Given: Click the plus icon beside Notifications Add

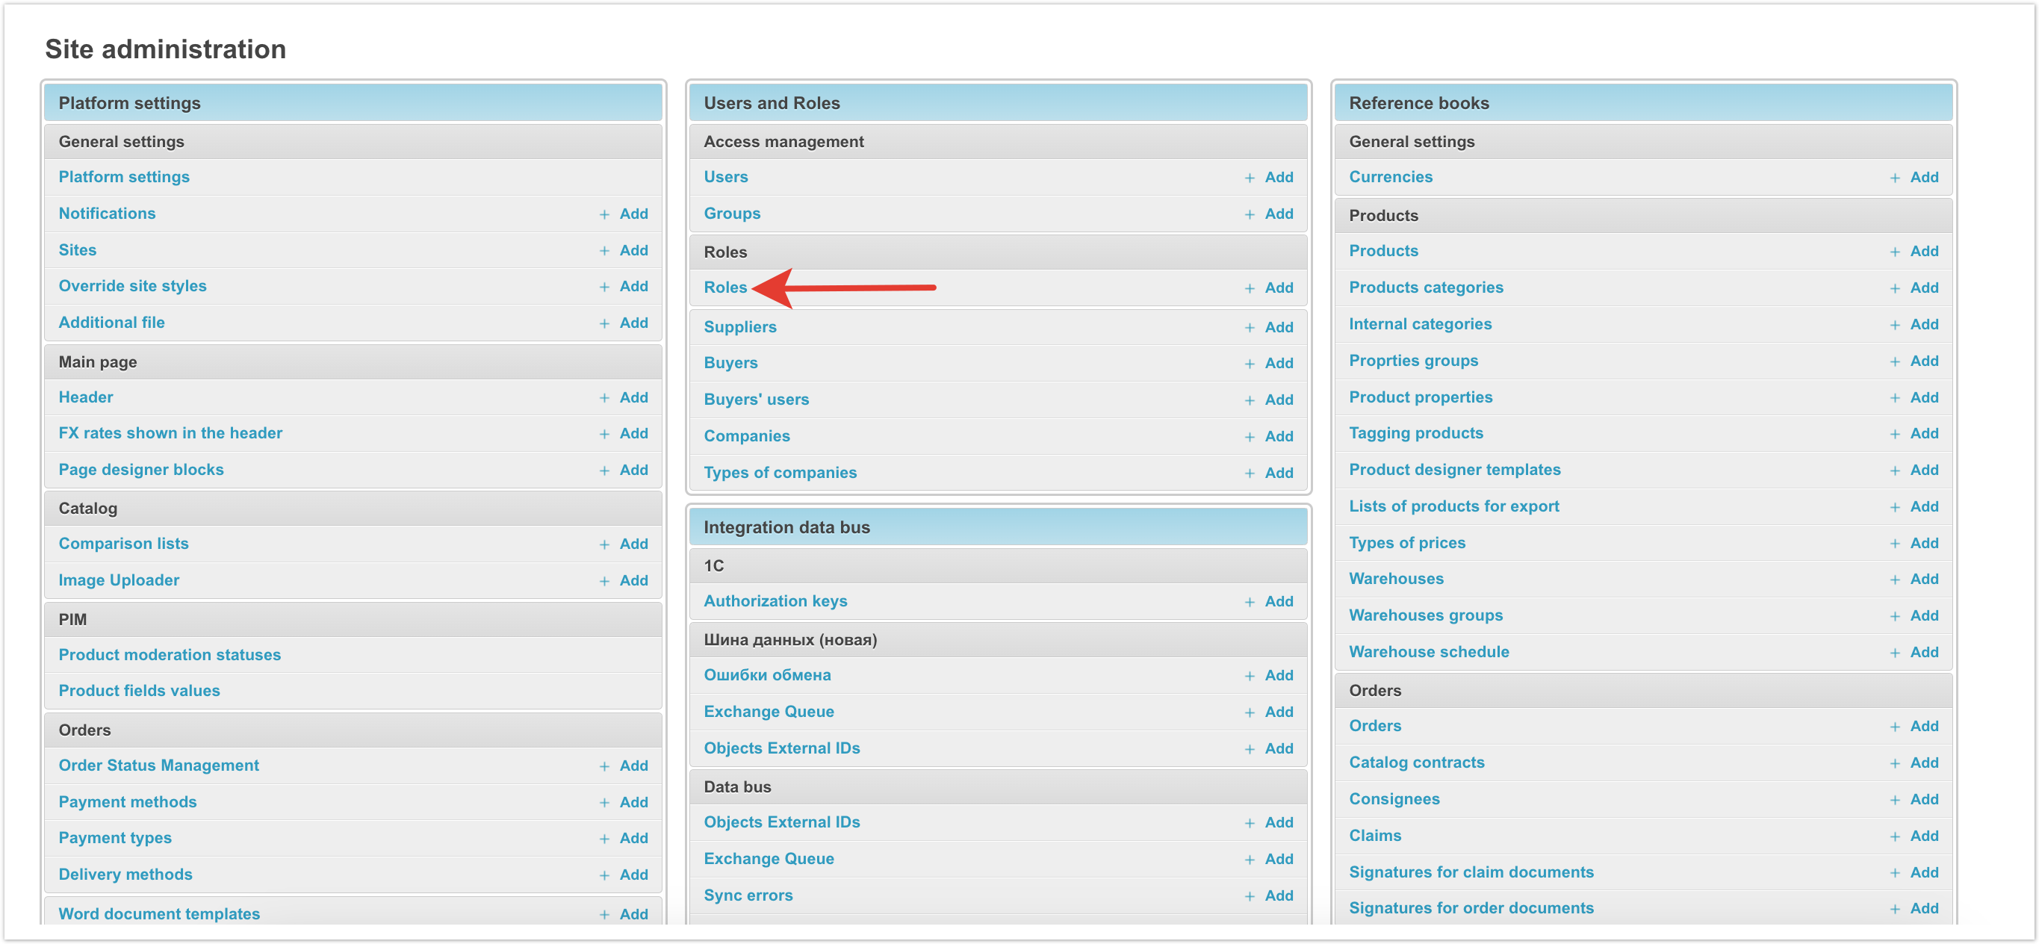Looking at the screenshot, I should [604, 214].
